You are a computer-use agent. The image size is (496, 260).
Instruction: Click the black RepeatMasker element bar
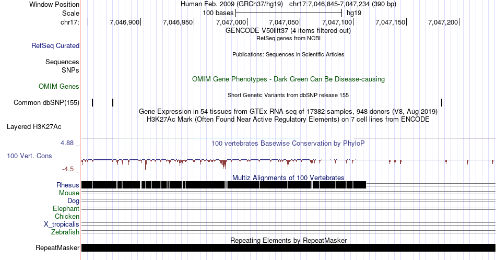click(x=288, y=247)
